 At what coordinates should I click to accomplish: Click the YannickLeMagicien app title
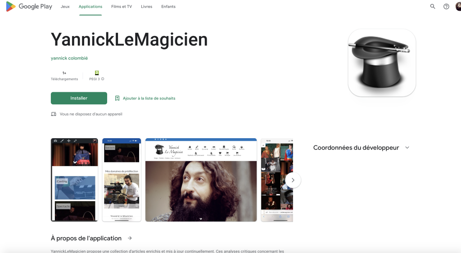129,39
